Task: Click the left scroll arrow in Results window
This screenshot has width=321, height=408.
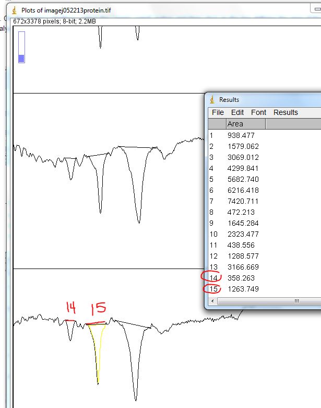Action: 212,301
